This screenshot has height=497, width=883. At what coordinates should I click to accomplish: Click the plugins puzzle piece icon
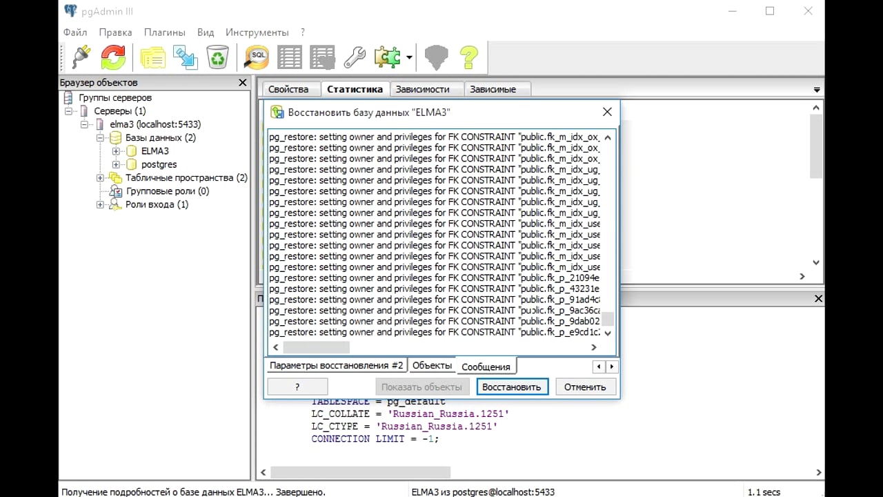point(388,57)
